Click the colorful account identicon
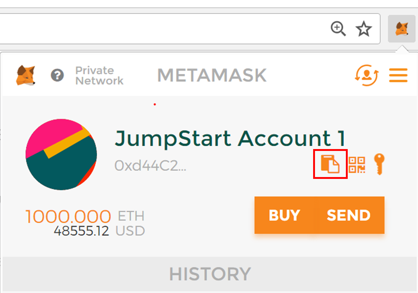 tap(61, 154)
